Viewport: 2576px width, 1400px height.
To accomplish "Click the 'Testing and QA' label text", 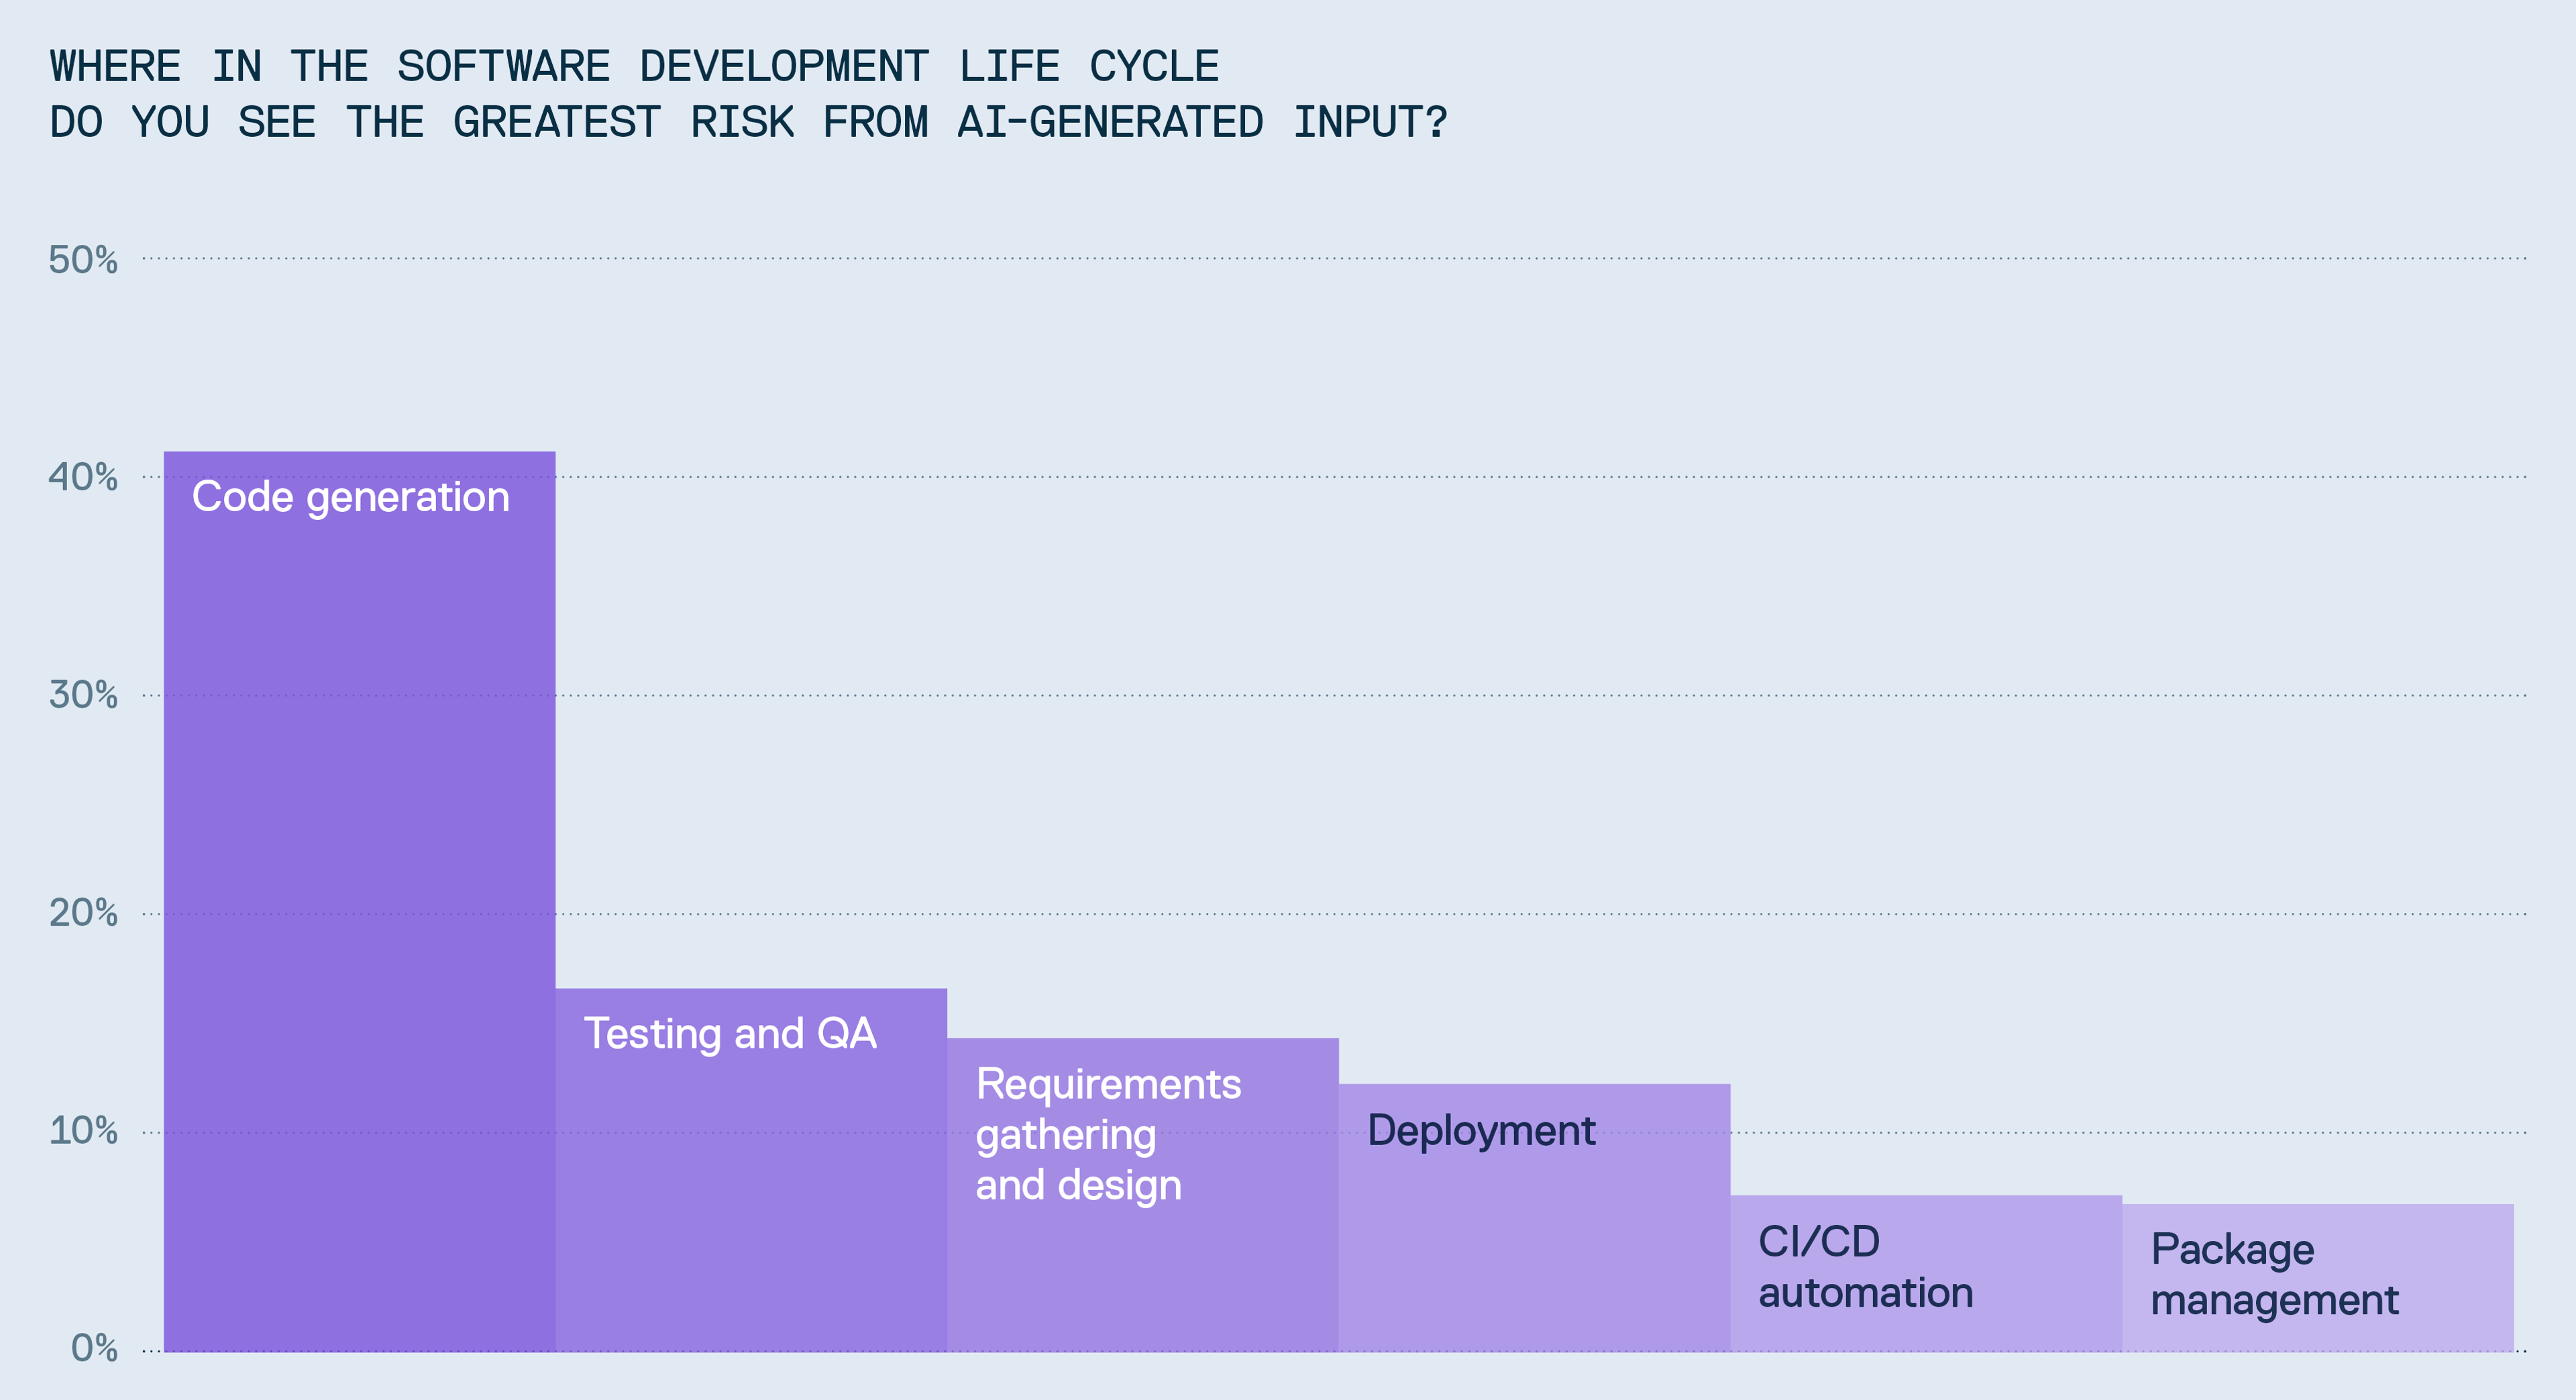I will tap(730, 1034).
